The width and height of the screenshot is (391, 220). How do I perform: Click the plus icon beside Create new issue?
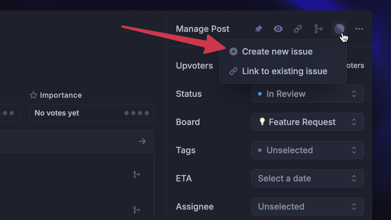pos(233,51)
